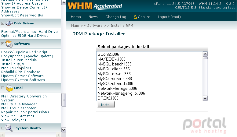Click the Disk Drives hard drive icon

click(x=9, y=23)
